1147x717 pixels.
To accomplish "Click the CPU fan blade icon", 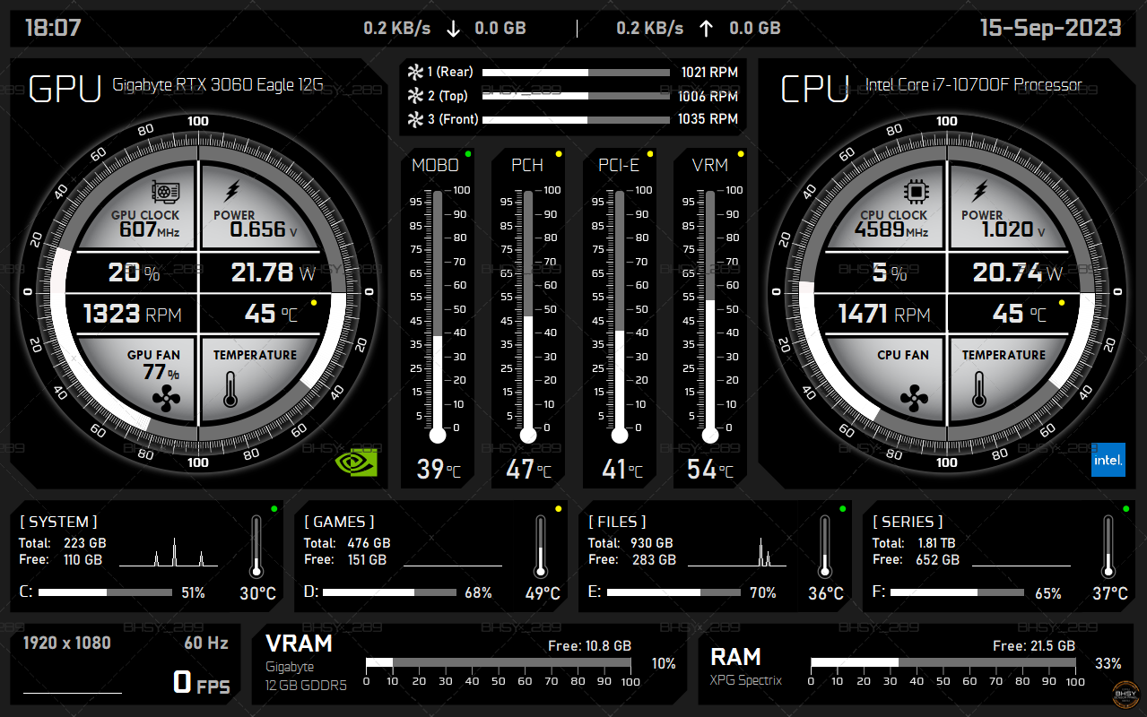I will [x=914, y=397].
